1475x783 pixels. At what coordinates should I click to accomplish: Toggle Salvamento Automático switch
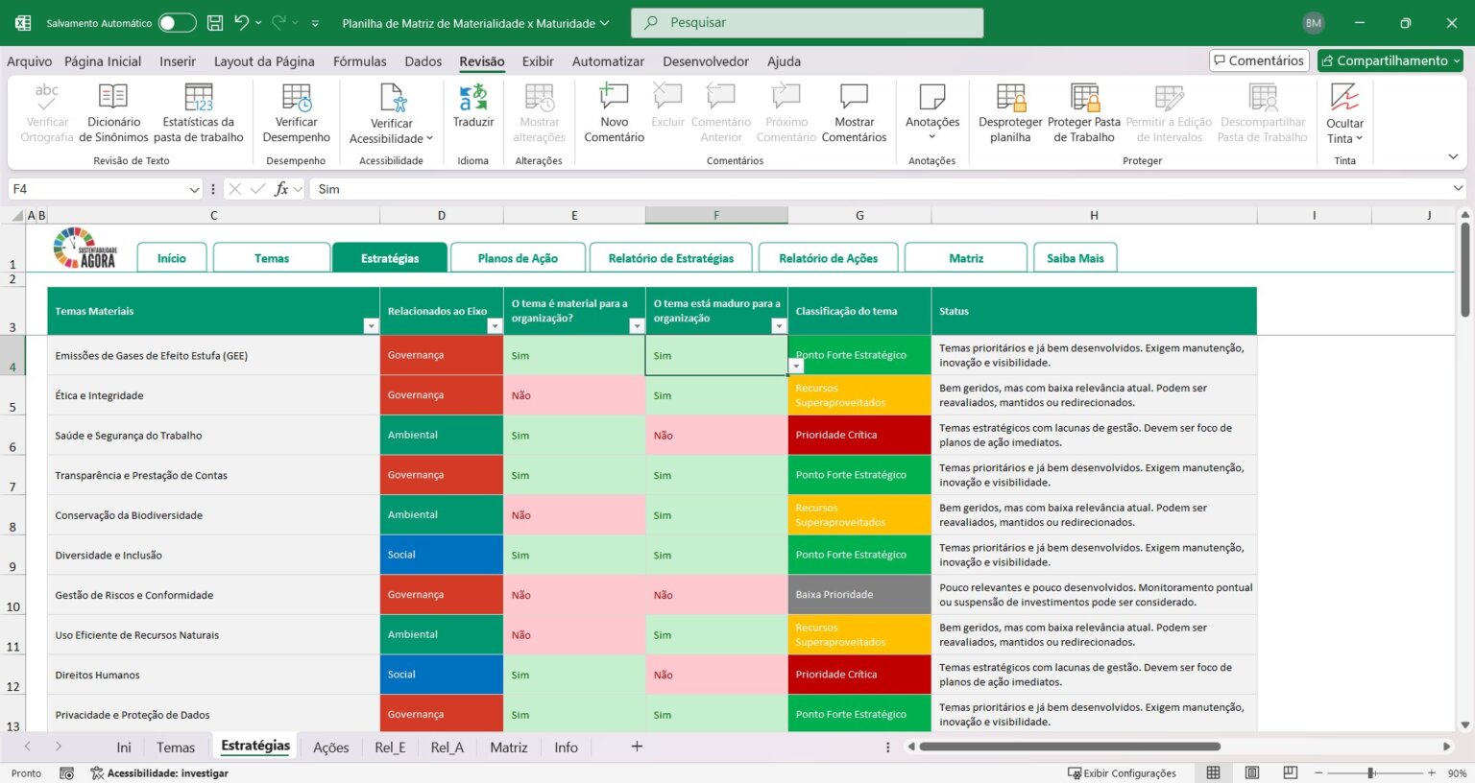178,23
